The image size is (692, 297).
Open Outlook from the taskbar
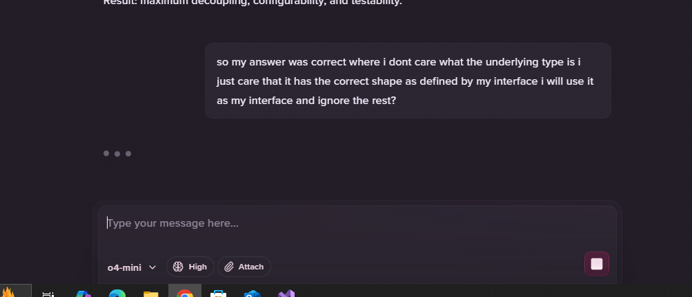click(x=253, y=294)
